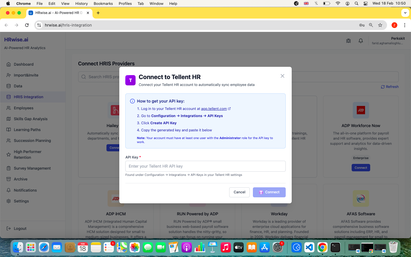Open the Bookmarks menu
This screenshot has width=411, height=257.
(103, 3)
